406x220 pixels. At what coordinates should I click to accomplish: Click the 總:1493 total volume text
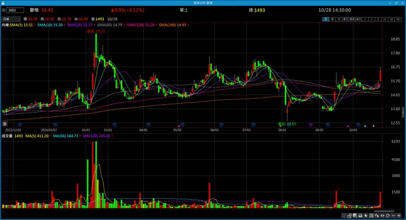click(x=257, y=10)
